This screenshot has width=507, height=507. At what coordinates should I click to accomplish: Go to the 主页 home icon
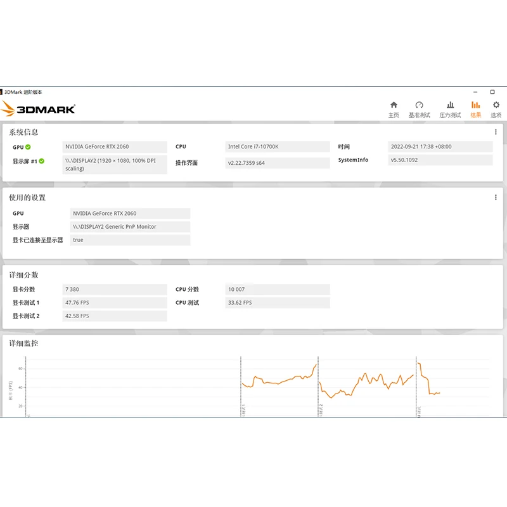click(x=394, y=105)
